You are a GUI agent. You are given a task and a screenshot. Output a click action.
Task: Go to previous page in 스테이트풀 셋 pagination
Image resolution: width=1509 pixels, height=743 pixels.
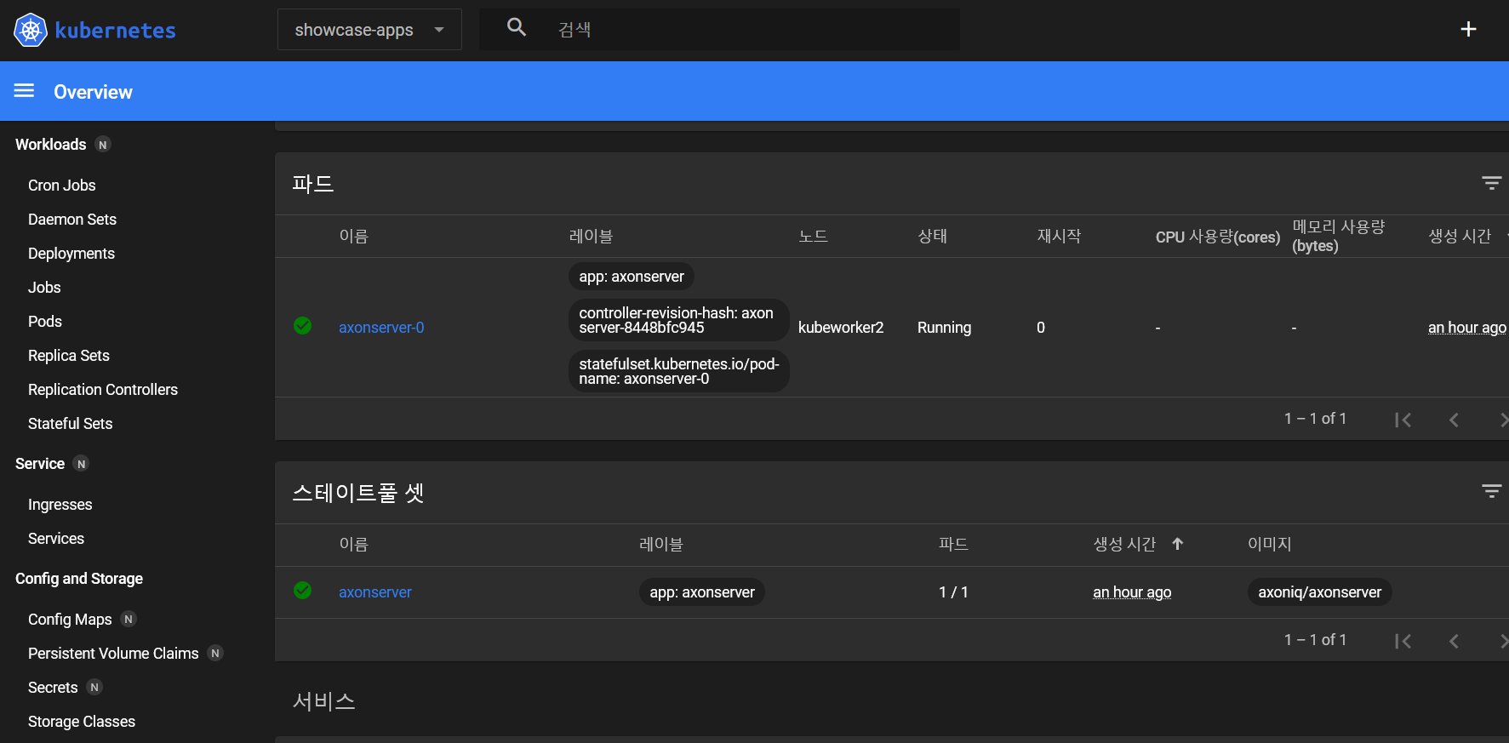click(x=1454, y=641)
